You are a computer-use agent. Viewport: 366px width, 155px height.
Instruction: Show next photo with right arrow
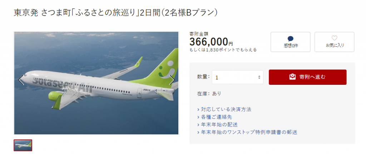172,80
